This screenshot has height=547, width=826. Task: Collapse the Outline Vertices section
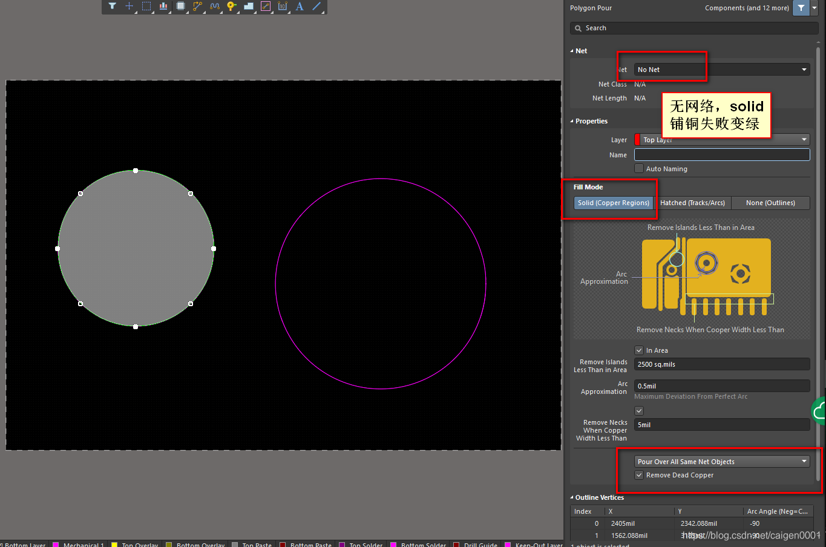pyautogui.click(x=572, y=498)
